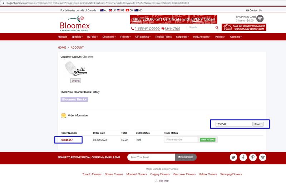Open the Twitter social icon
The height and width of the screenshot is (184, 286).
(x=233, y=157)
